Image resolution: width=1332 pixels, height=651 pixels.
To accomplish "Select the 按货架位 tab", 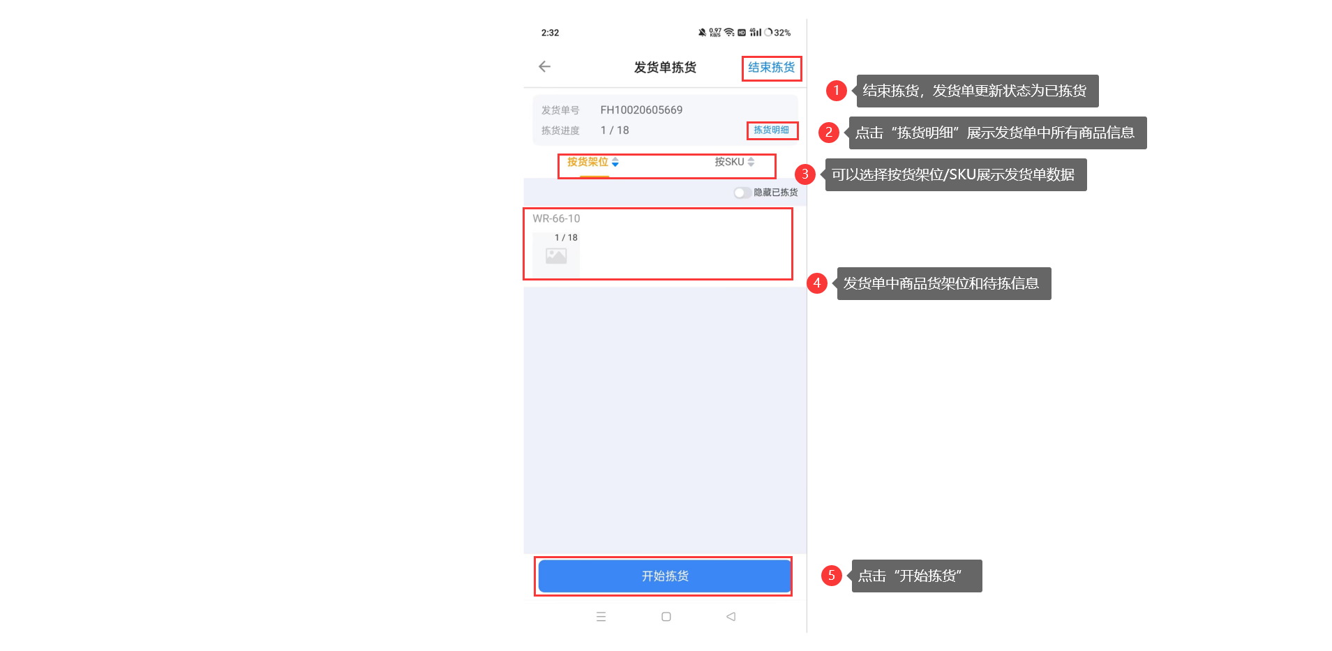I will tap(588, 162).
